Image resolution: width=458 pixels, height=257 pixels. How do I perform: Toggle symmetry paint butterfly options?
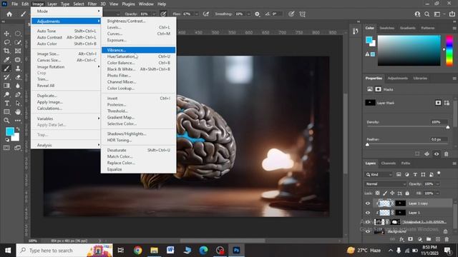(x=302, y=14)
